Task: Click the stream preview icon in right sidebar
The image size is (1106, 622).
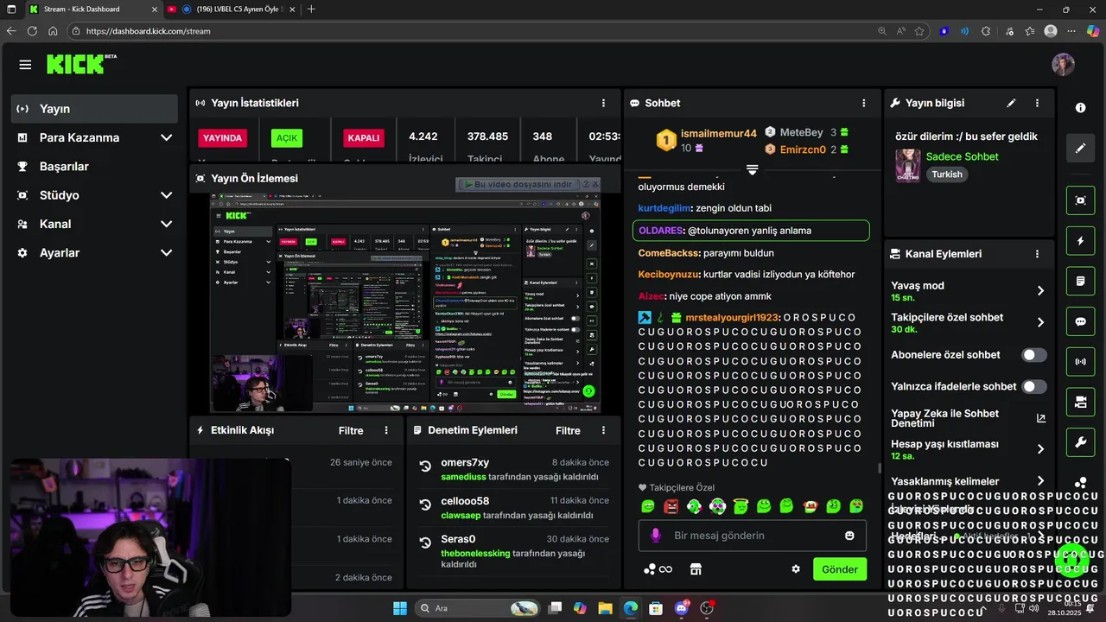Action: coord(1080,200)
